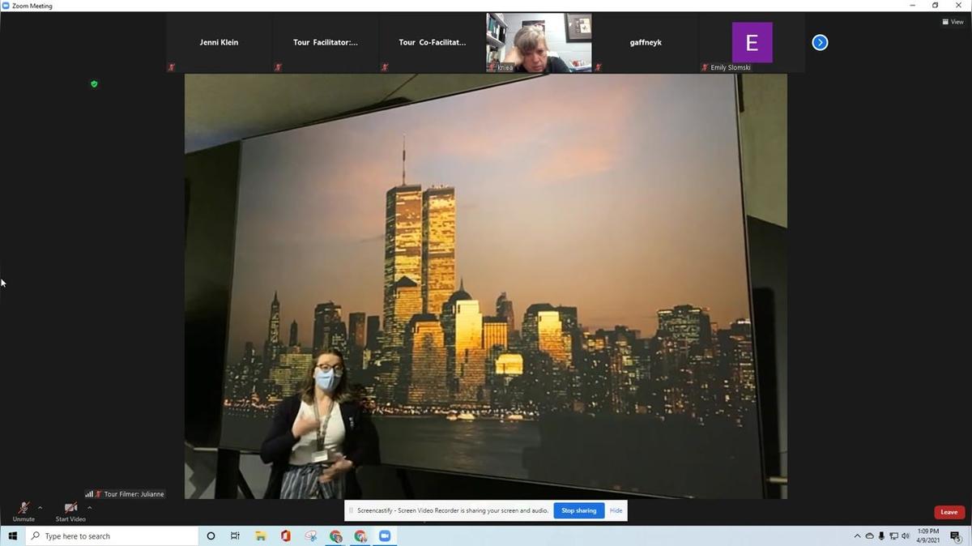
Task: Click the Cortana circle icon
Action: coord(211,536)
